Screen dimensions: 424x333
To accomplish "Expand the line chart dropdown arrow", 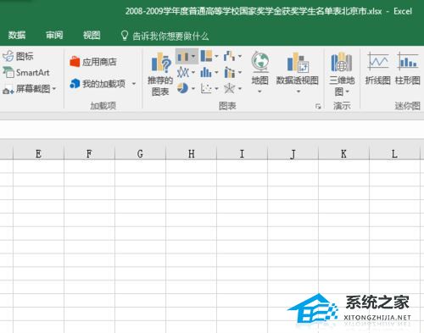I will click(x=193, y=73).
